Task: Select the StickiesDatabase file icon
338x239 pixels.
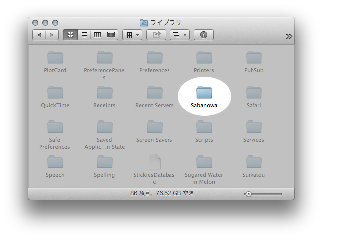Action: [155, 161]
